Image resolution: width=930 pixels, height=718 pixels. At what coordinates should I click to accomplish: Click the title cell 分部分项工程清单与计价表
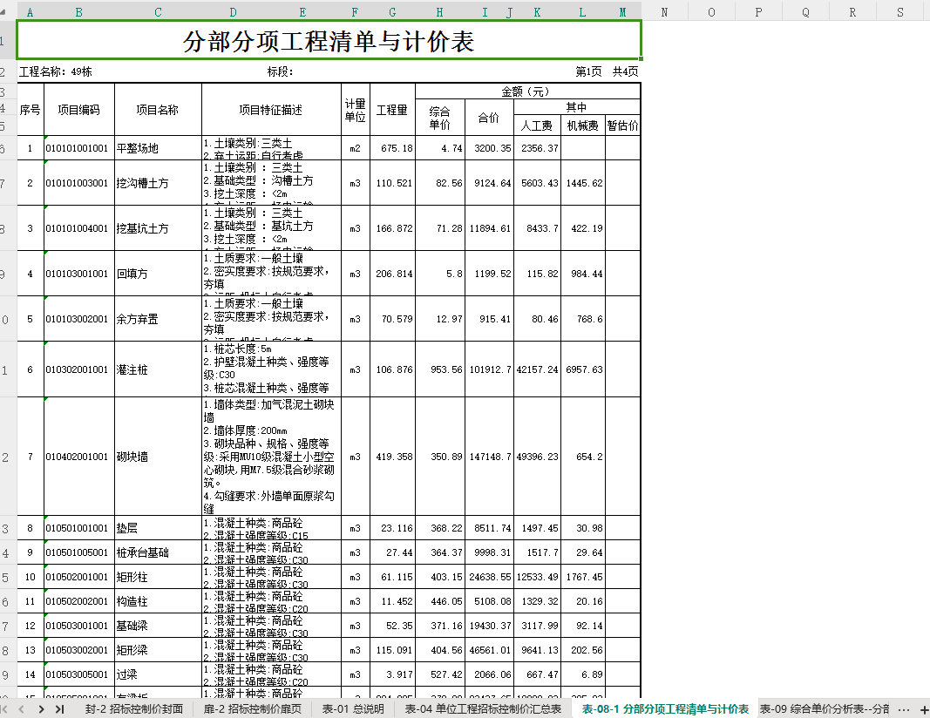click(329, 41)
